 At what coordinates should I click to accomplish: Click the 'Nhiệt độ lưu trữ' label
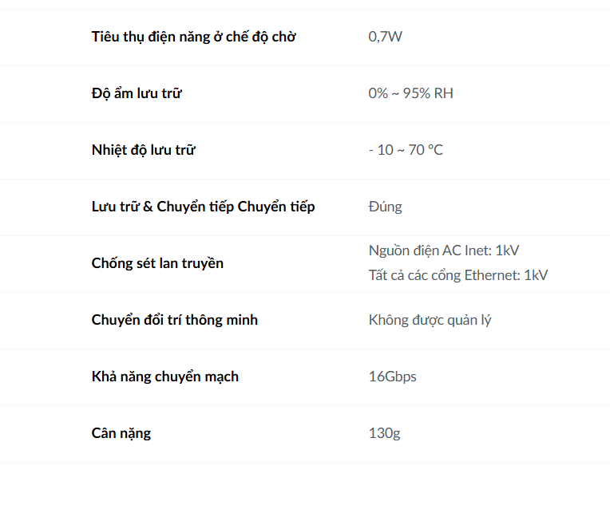143,150
